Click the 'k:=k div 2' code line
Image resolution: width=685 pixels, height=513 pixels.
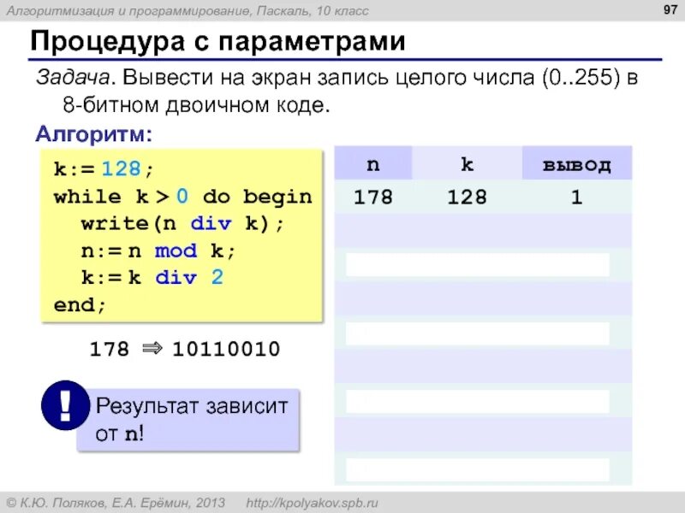[x=152, y=278]
